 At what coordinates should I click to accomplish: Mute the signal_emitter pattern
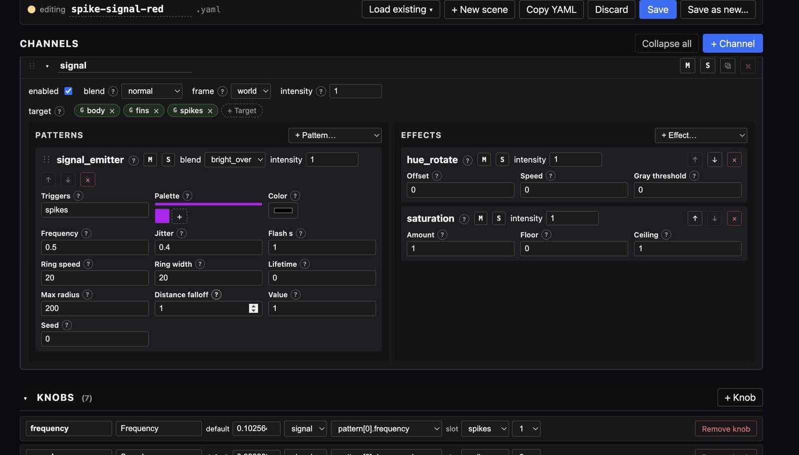(x=150, y=160)
